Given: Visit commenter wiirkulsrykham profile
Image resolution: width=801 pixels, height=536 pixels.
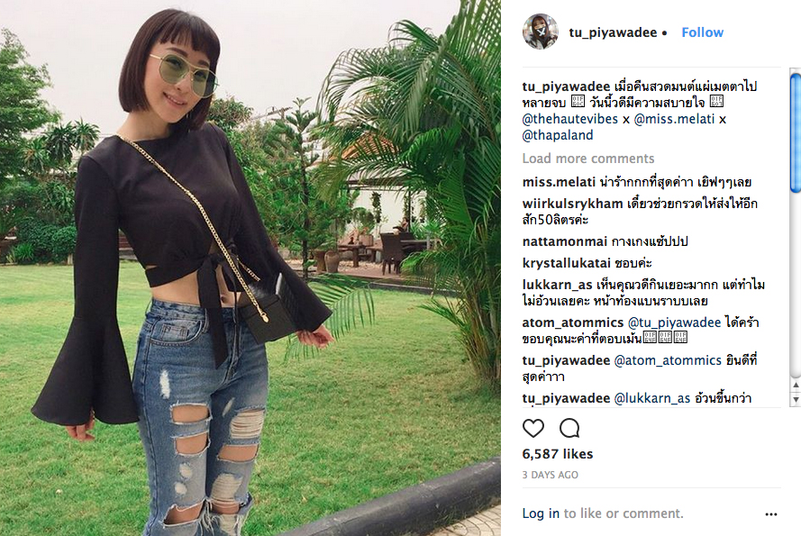Looking at the screenshot, I should [x=573, y=204].
